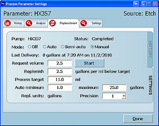The image size is (159, 126).
Task: Switch to the Analysis tab
Action: [36, 23]
